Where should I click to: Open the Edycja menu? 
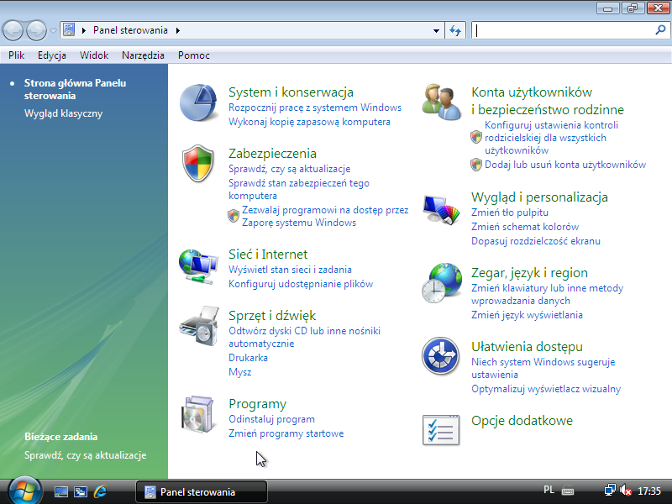(x=52, y=55)
